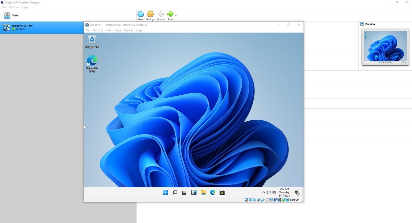
Task: Open File menu of the running VM window
Action: 87,31
